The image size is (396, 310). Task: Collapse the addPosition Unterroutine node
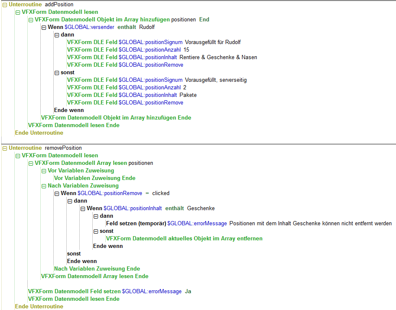[5, 5]
